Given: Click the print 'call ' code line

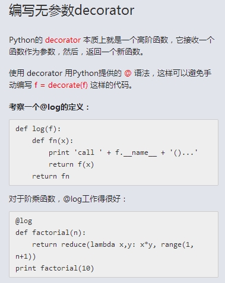Looking at the screenshot, I should [123, 152].
